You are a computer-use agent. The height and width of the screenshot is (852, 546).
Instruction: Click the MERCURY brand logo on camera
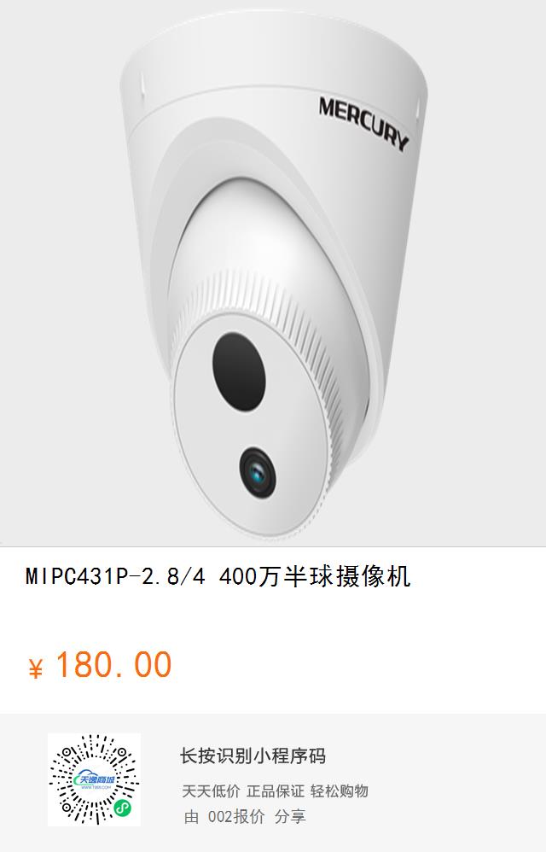(363, 123)
